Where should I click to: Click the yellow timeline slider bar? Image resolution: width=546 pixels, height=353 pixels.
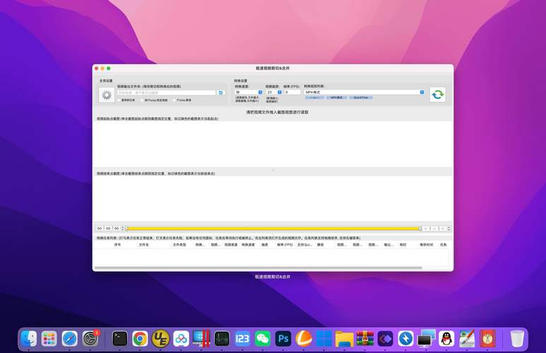pyautogui.click(x=272, y=229)
